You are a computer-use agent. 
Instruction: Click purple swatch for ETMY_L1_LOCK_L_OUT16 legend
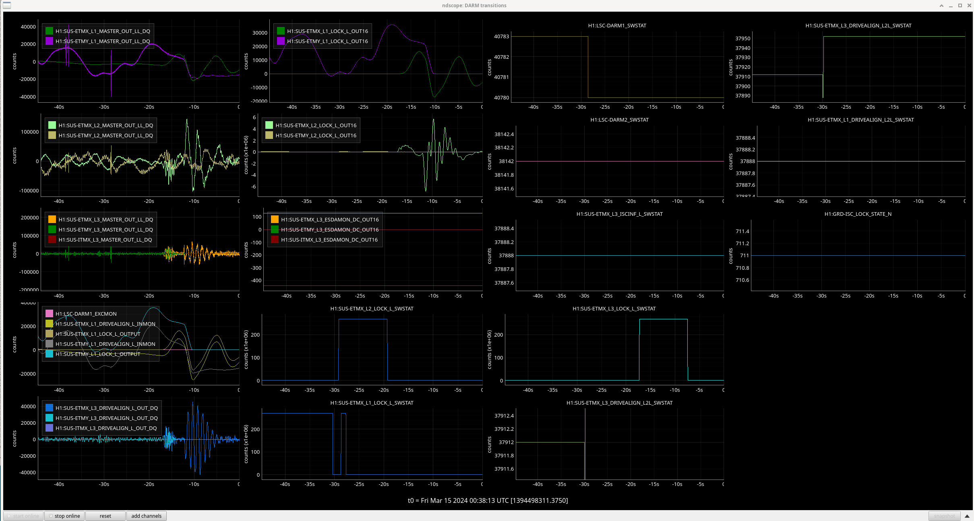coord(281,41)
